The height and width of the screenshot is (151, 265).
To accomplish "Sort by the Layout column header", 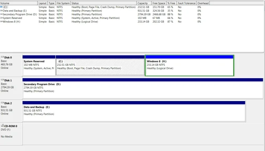I will pyautogui.click(x=42, y=3).
